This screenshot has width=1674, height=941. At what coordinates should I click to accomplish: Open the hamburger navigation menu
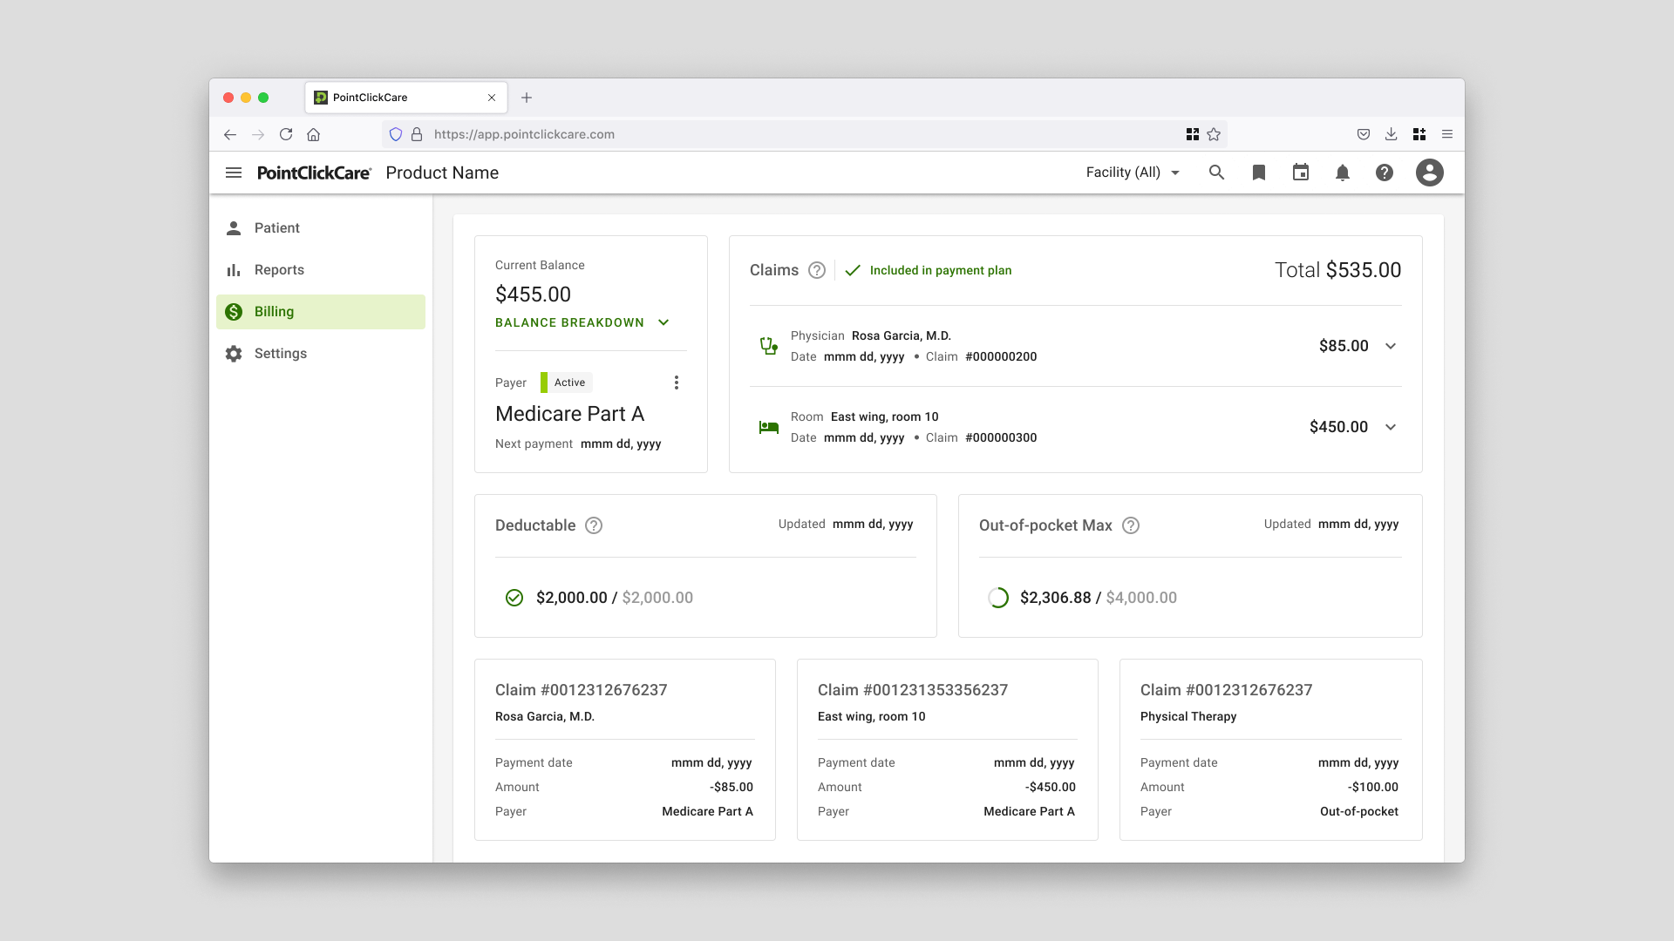[x=234, y=173]
